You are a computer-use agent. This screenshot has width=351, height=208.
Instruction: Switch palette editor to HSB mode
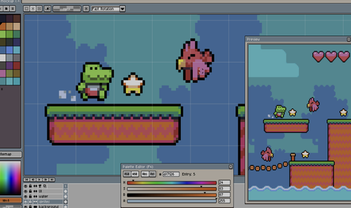coord(135,174)
